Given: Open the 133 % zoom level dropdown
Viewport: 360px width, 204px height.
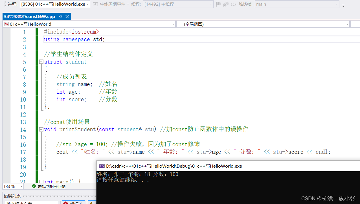Looking at the screenshot, I should coord(13,187).
